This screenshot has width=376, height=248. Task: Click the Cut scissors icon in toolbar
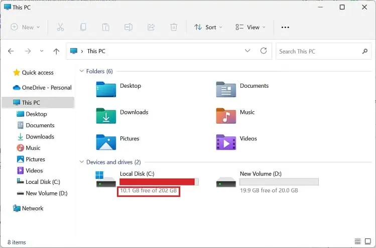point(60,27)
